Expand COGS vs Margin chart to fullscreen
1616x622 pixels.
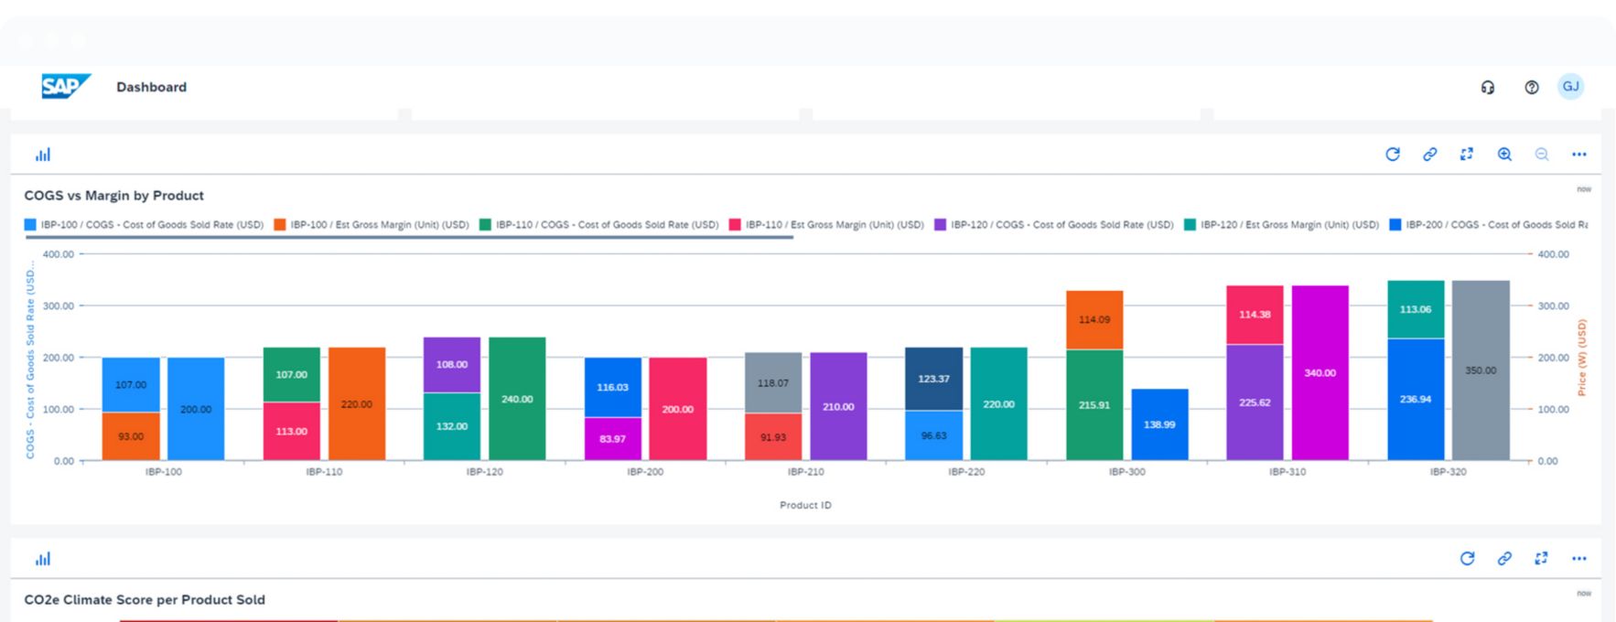coord(1467,155)
